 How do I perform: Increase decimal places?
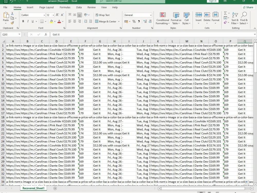[145, 22]
